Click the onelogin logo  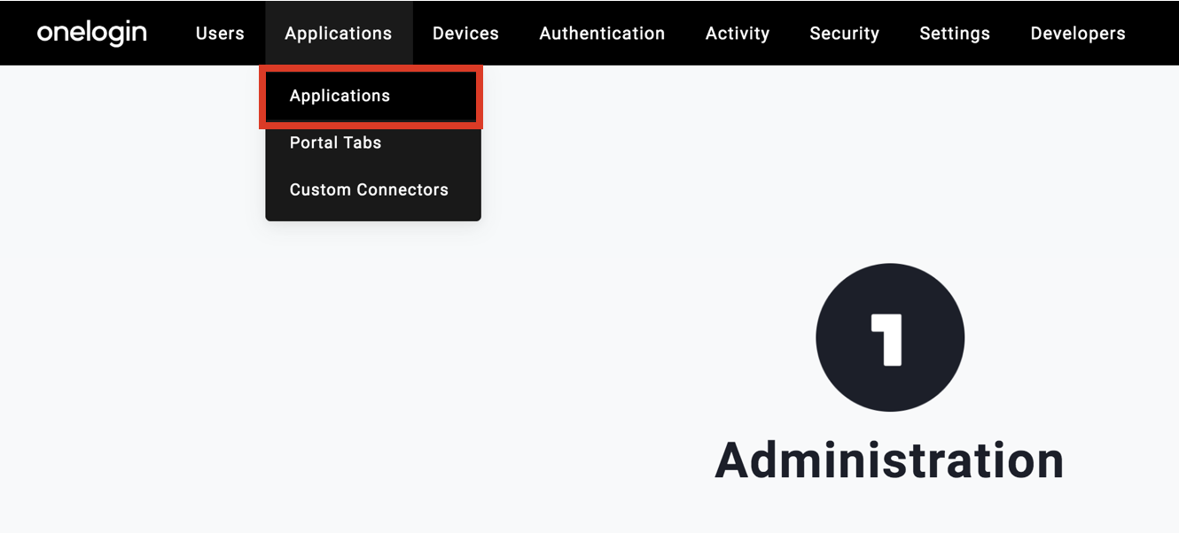tap(92, 34)
